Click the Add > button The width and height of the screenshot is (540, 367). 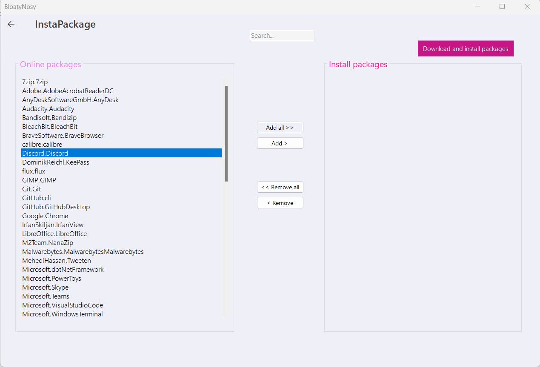pyautogui.click(x=280, y=143)
